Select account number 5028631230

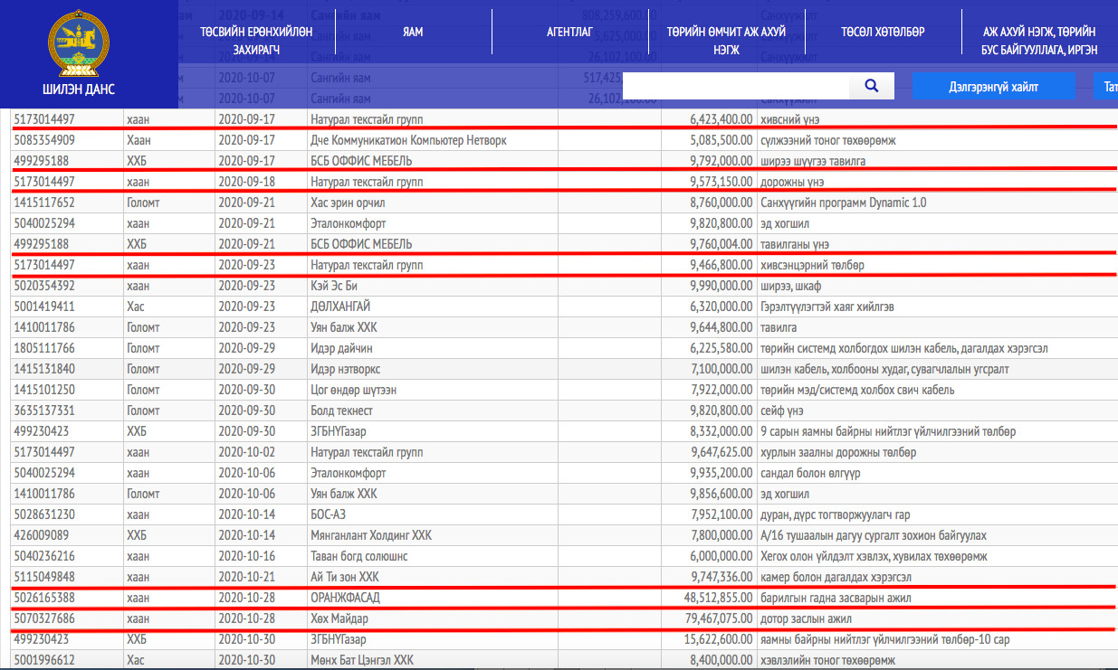point(44,514)
